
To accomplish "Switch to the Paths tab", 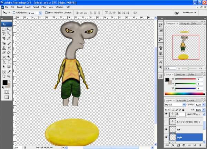I will [192, 101].
